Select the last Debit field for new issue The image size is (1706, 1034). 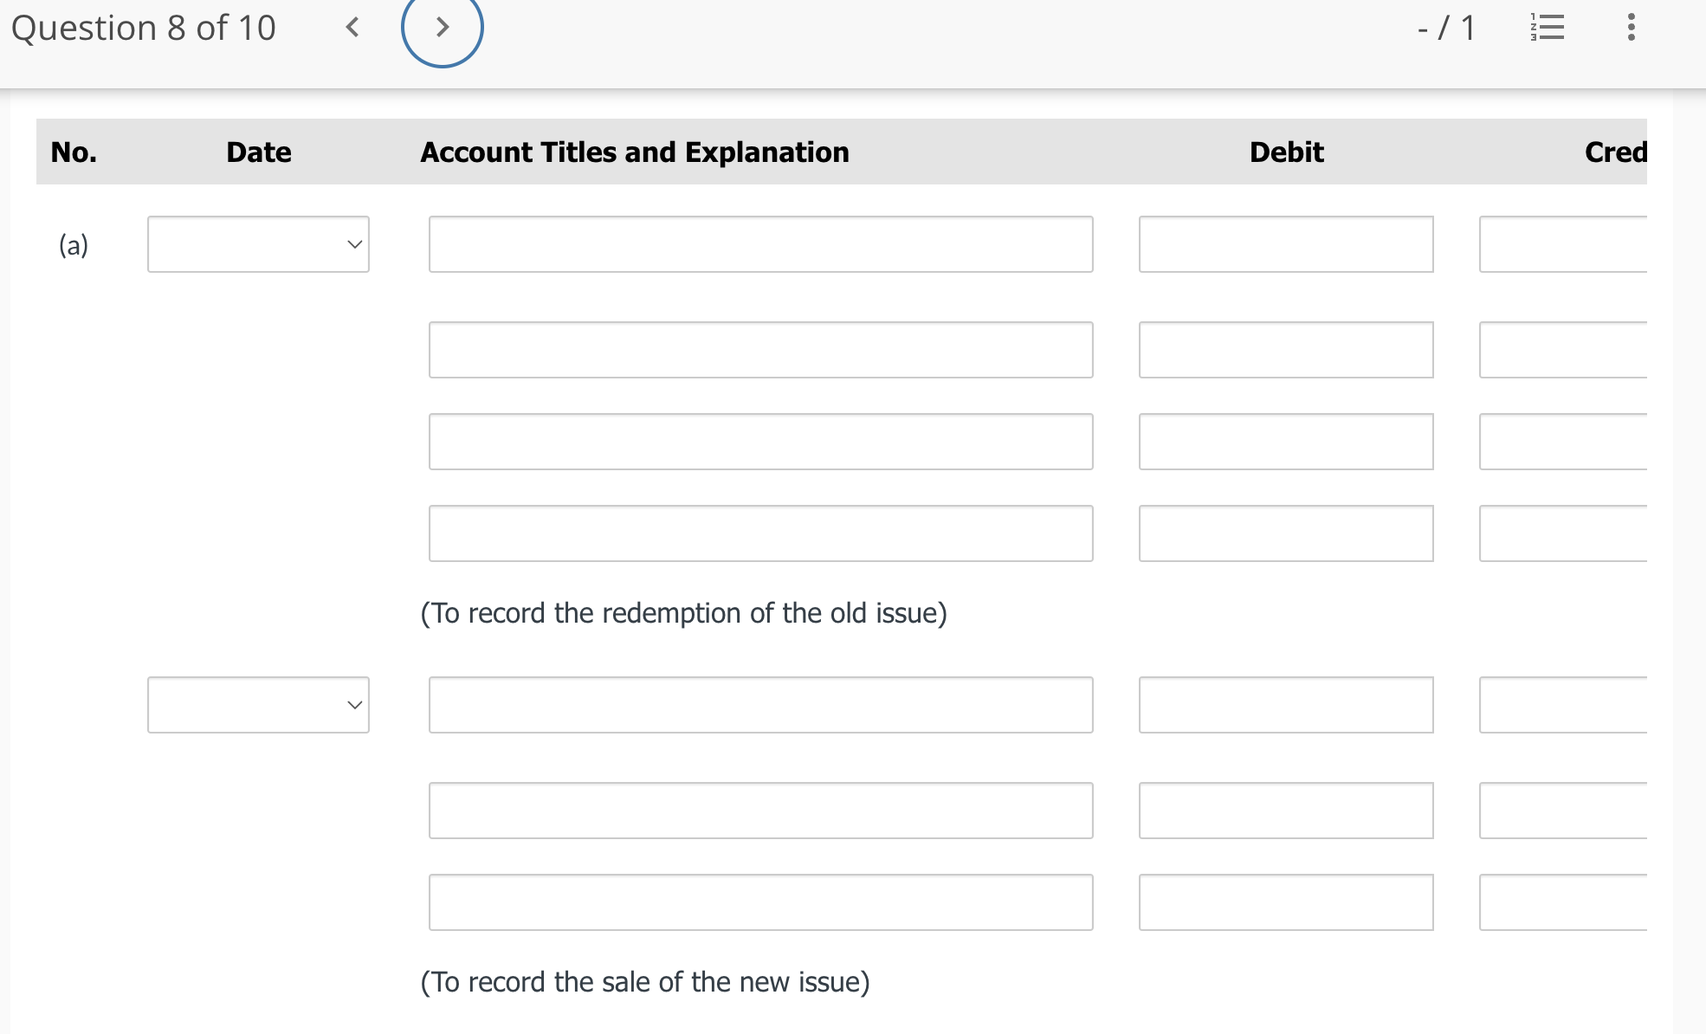[1285, 902]
